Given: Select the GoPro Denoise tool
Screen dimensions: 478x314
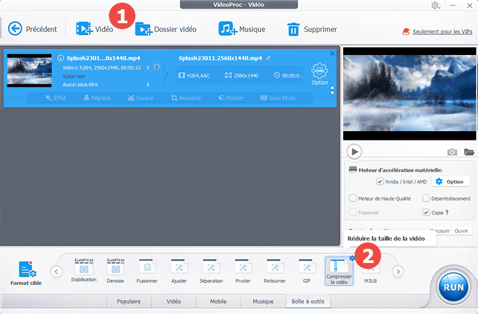Looking at the screenshot, I should click(116, 270).
